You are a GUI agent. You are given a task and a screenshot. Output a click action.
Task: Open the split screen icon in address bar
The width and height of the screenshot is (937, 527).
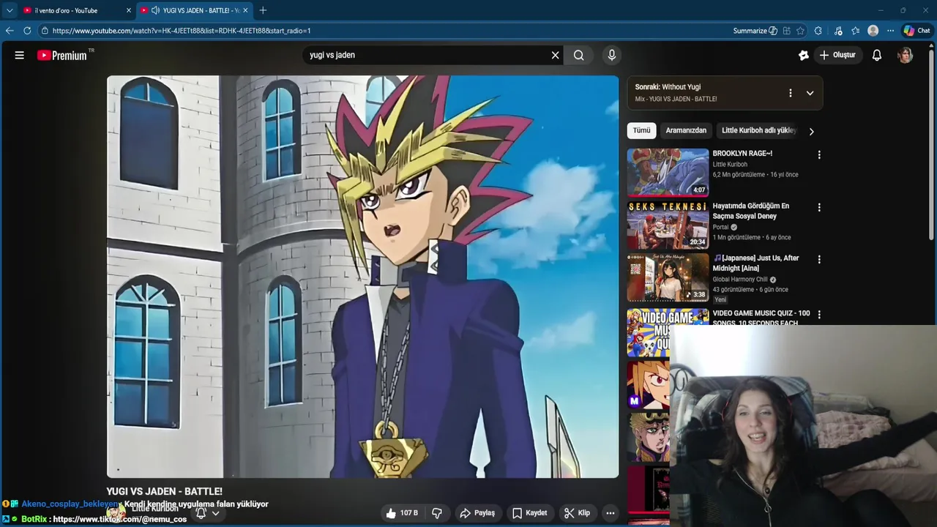click(x=786, y=31)
